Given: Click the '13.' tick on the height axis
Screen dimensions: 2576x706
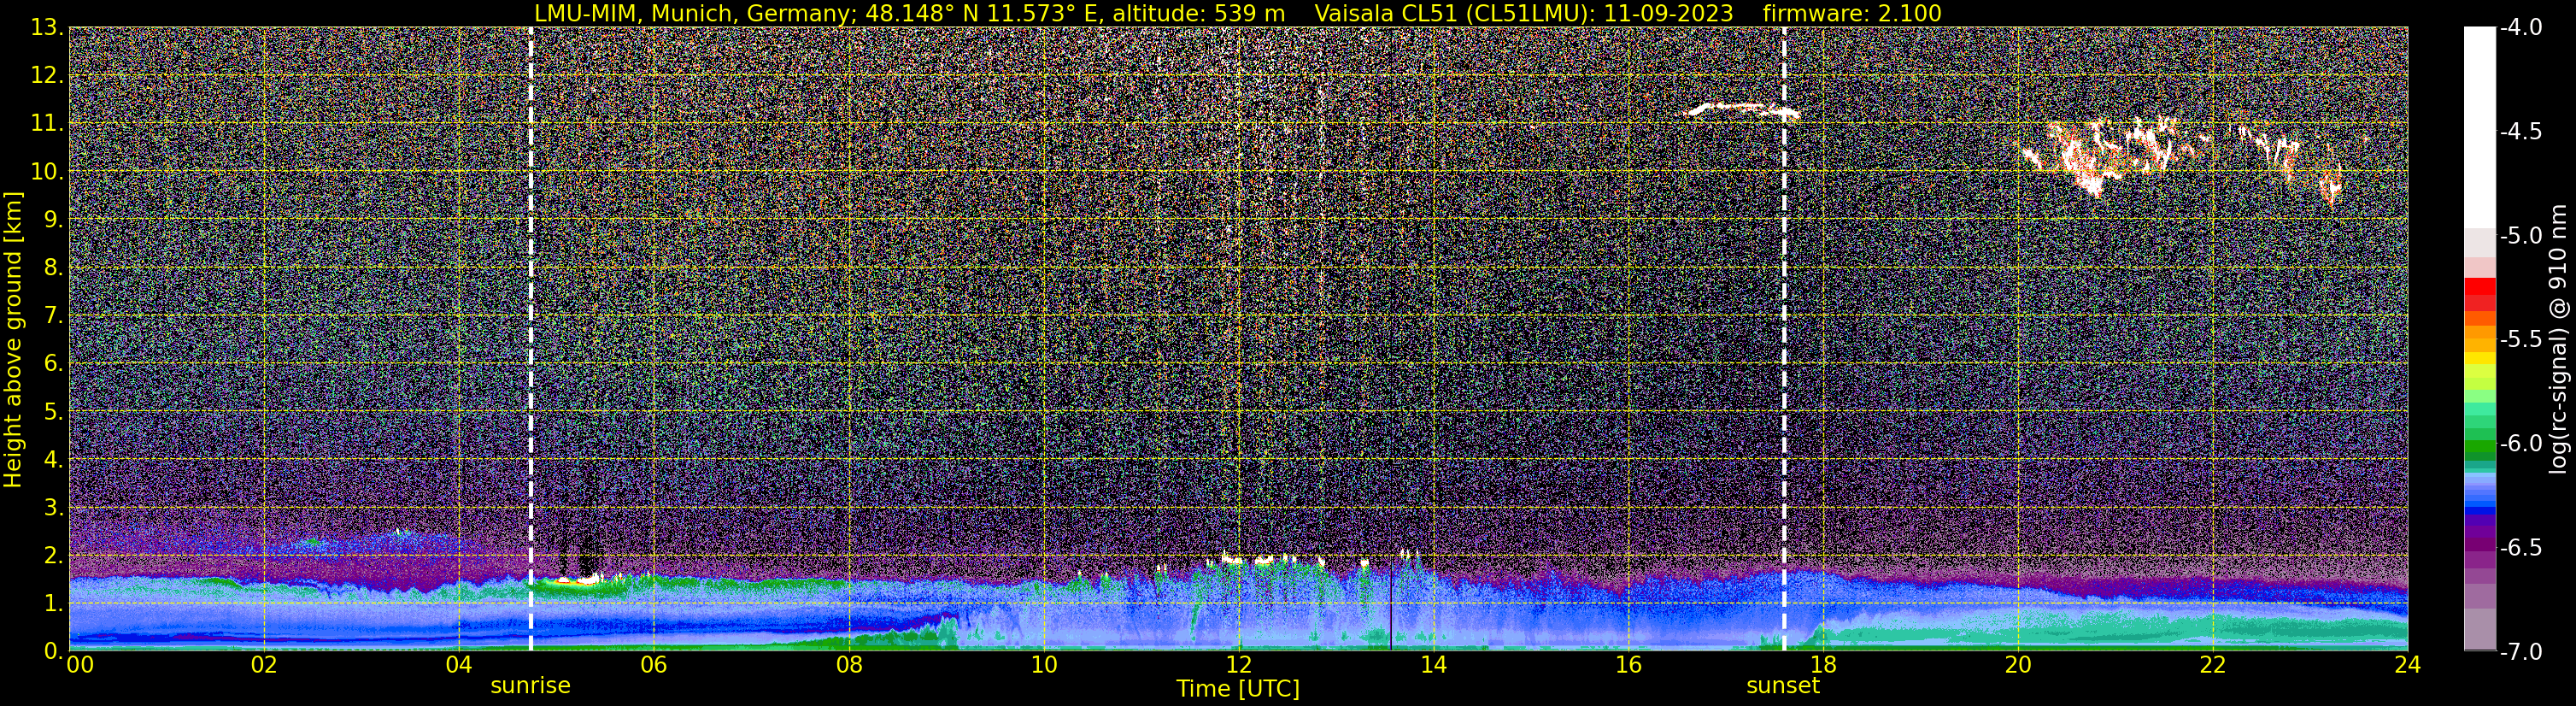Looking at the screenshot, I should [47, 28].
